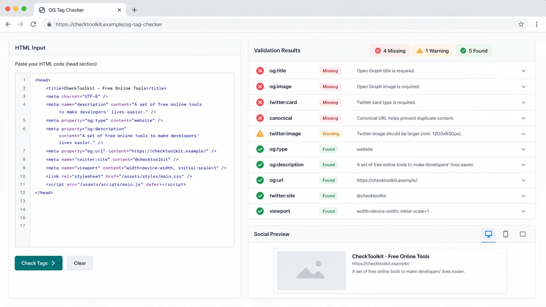Reload the page with refresh icon
The width and height of the screenshot is (546, 307).
[33, 24]
